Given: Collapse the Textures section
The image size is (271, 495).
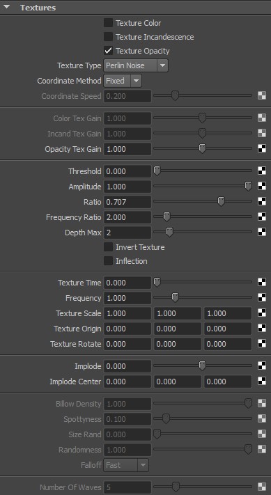Looking at the screenshot, I should [7, 7].
